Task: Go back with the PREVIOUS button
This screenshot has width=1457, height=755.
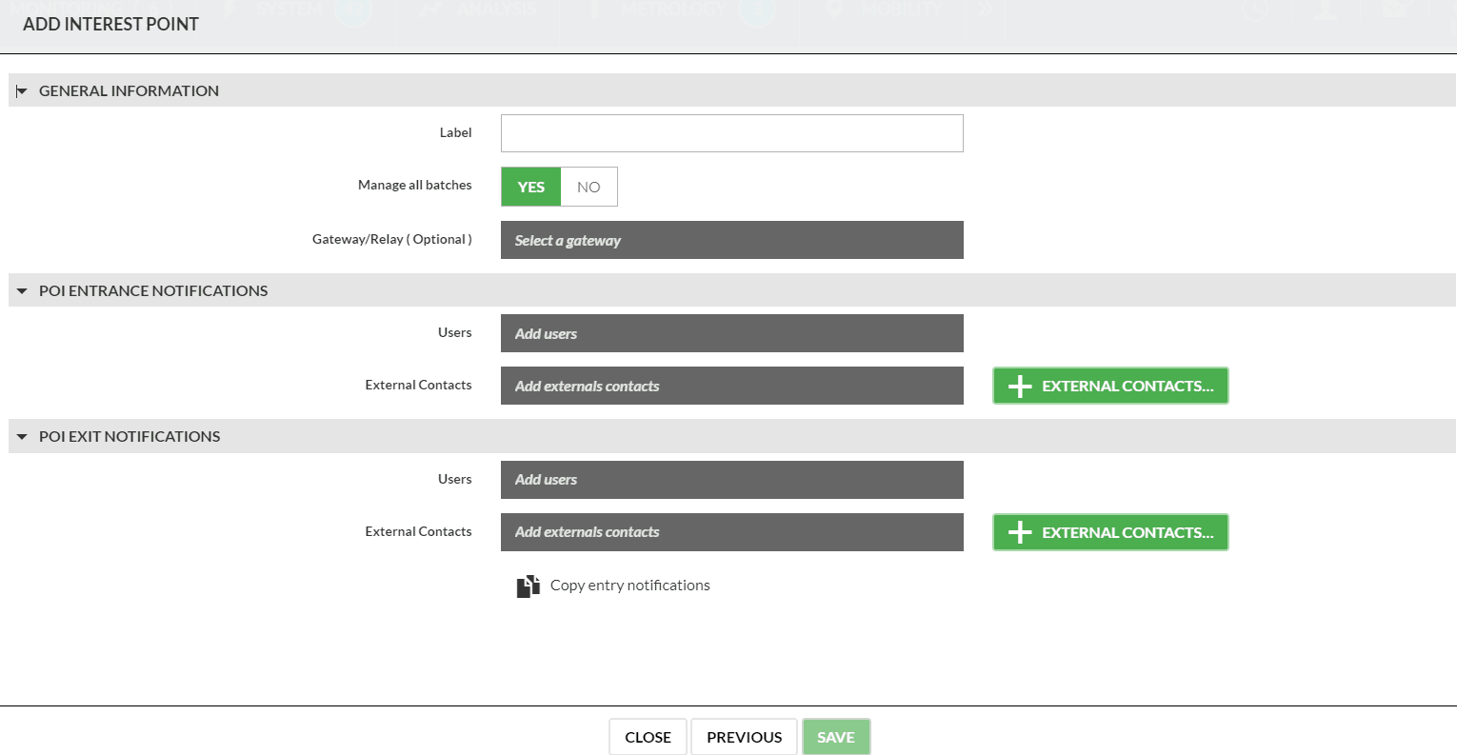Action: coord(744,737)
